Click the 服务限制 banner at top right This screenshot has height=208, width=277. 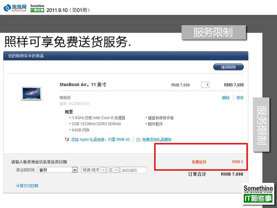[x=213, y=32]
